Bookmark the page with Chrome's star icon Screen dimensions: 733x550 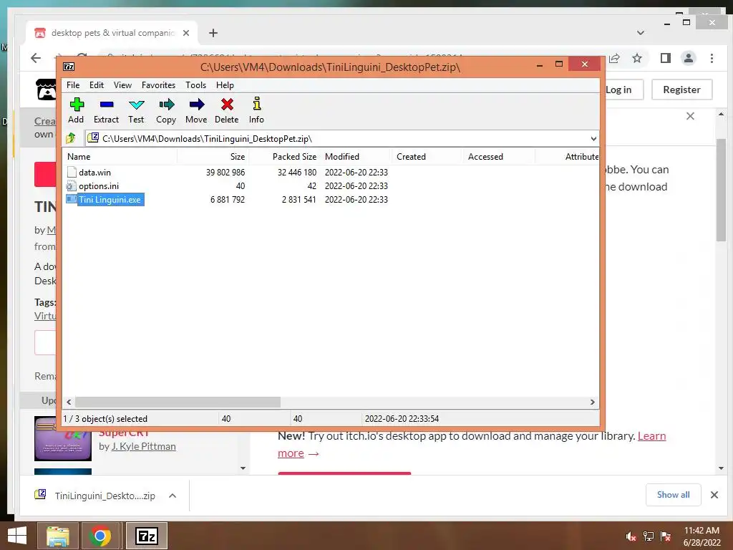pyautogui.click(x=636, y=58)
